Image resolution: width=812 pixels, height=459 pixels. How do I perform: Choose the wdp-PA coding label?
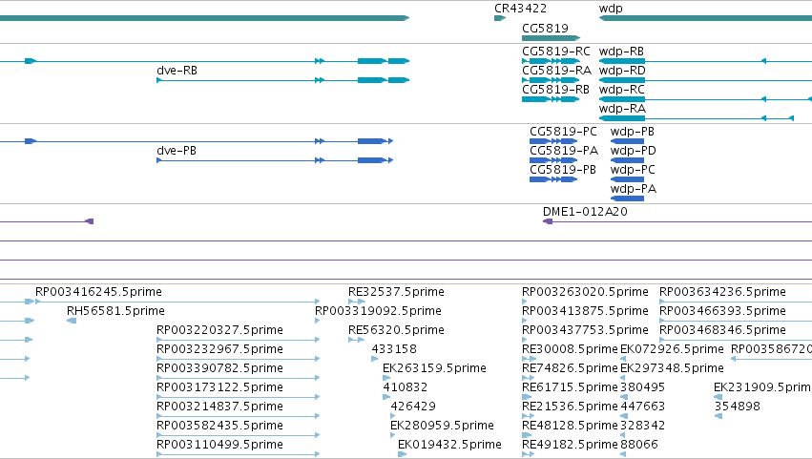point(633,189)
